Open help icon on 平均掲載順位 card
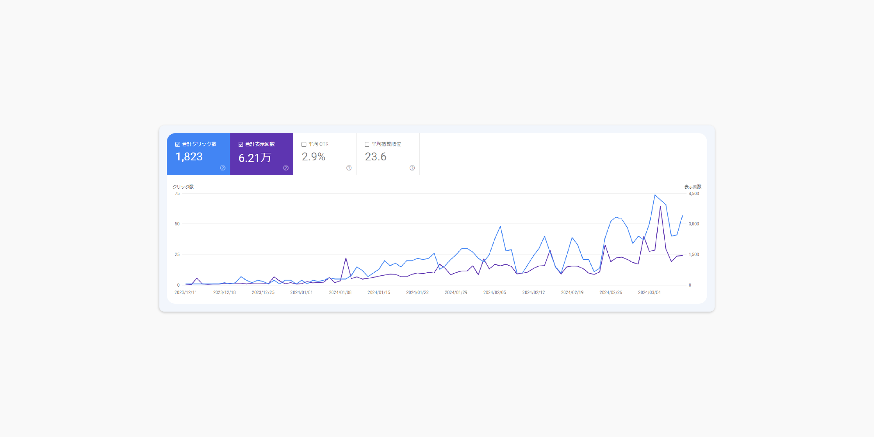Image resolution: width=874 pixels, height=437 pixels. (x=412, y=168)
